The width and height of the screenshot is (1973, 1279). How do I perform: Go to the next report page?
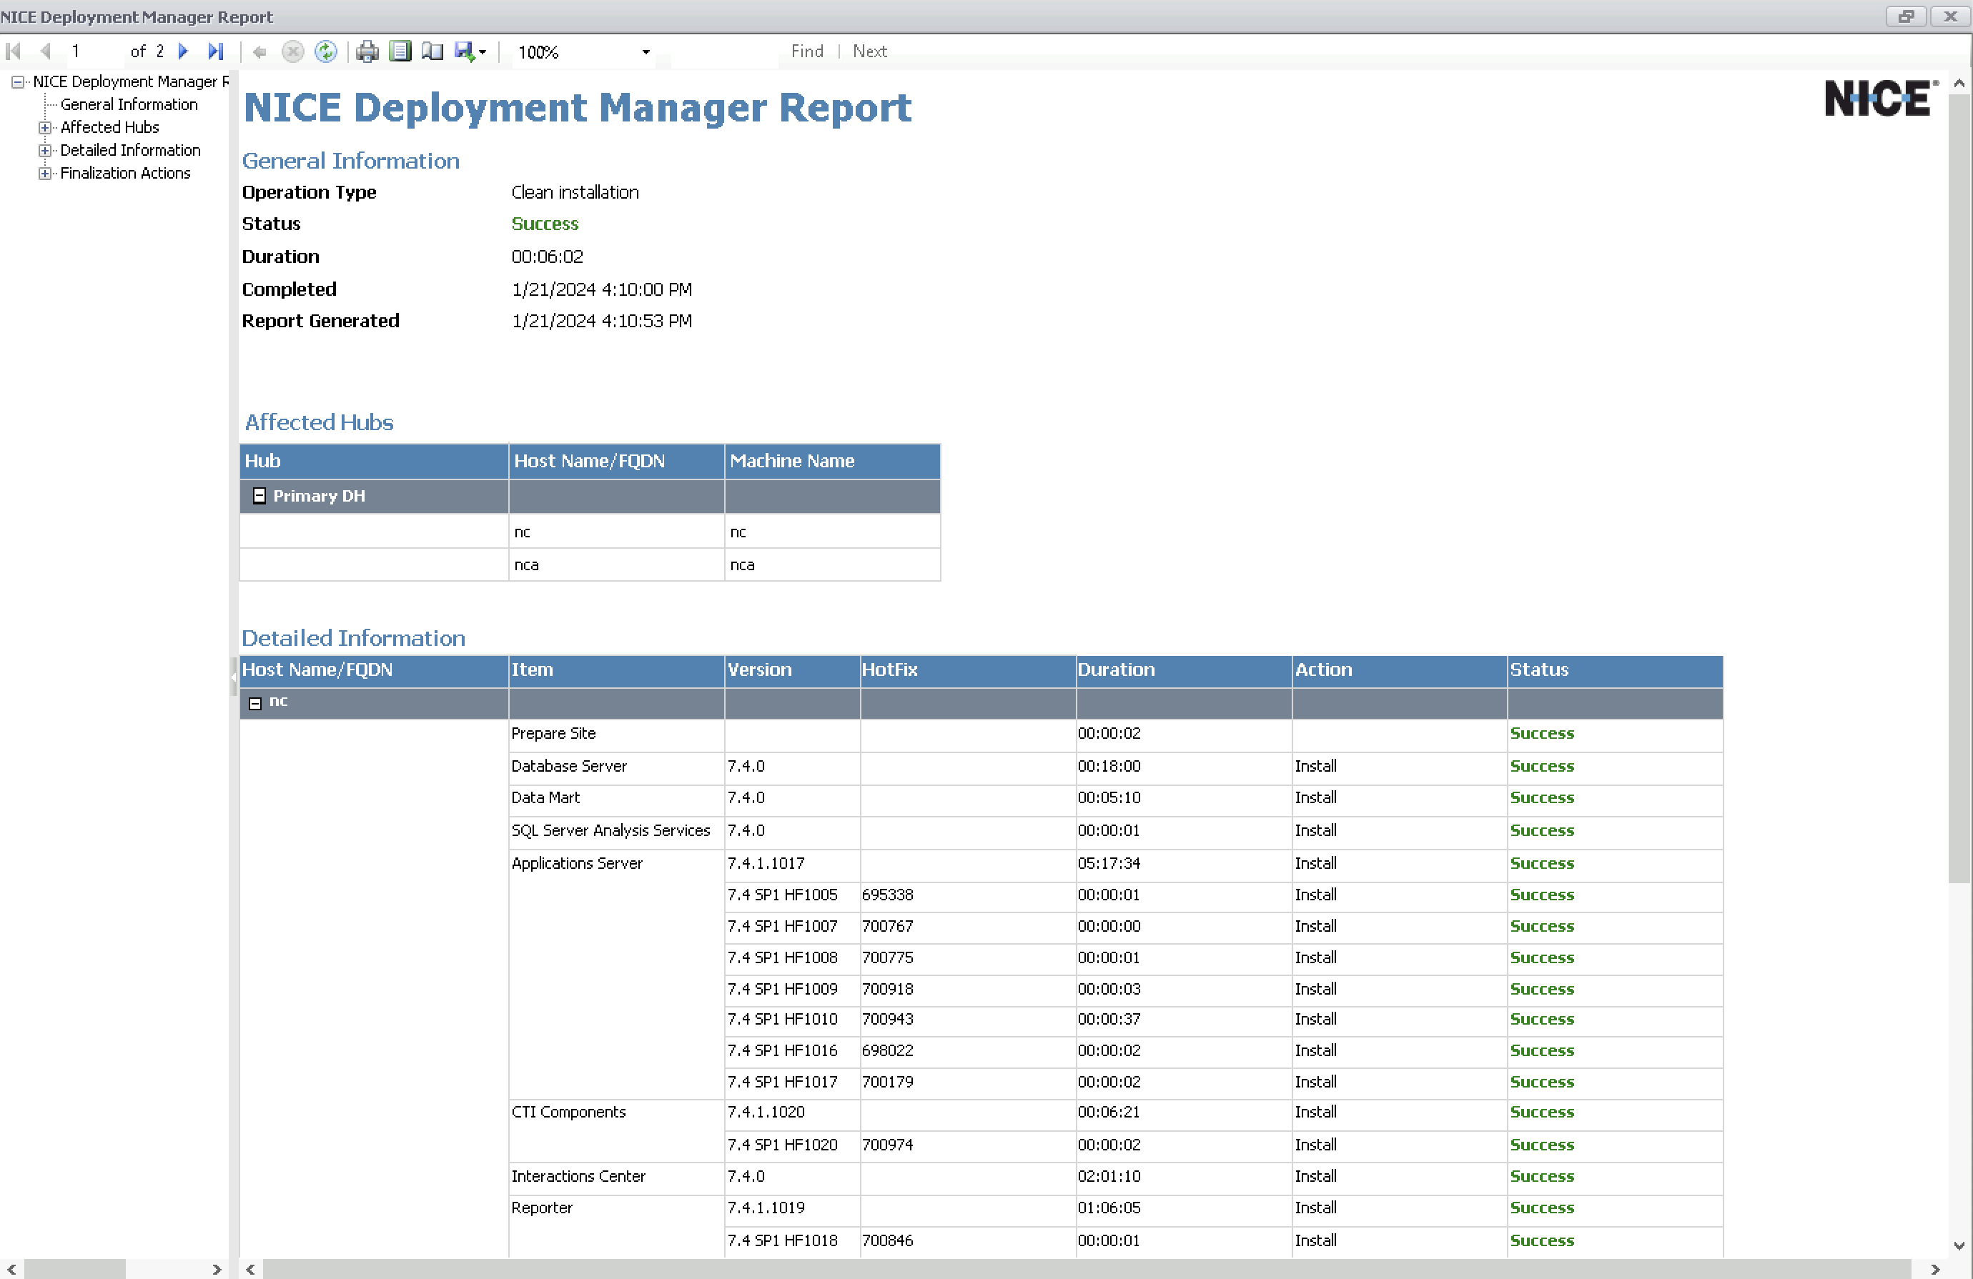coord(183,51)
